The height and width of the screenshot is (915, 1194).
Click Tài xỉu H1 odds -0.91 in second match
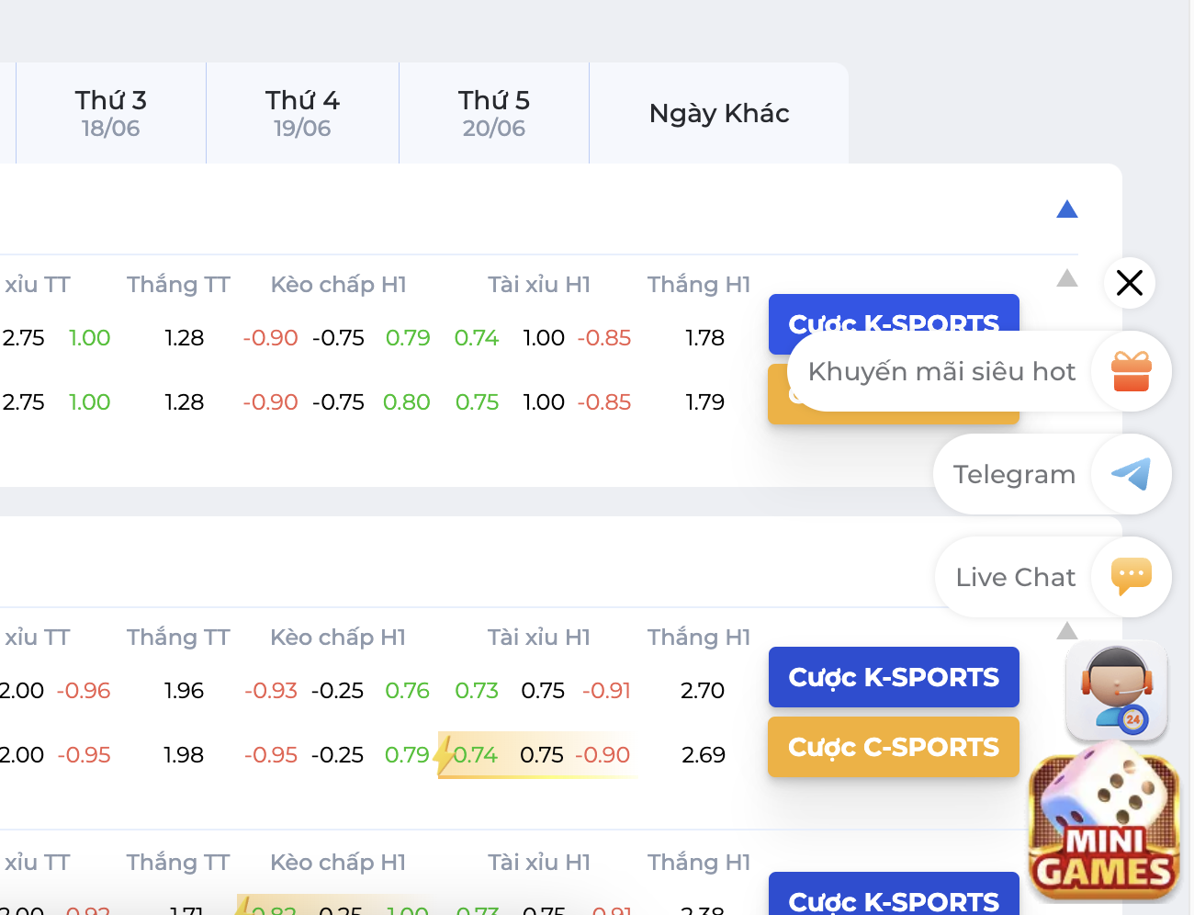[606, 691]
